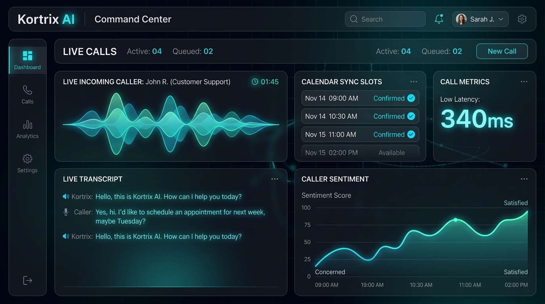
Task: Select the Nov 15 02:00 PM Available slot
Action: point(360,152)
